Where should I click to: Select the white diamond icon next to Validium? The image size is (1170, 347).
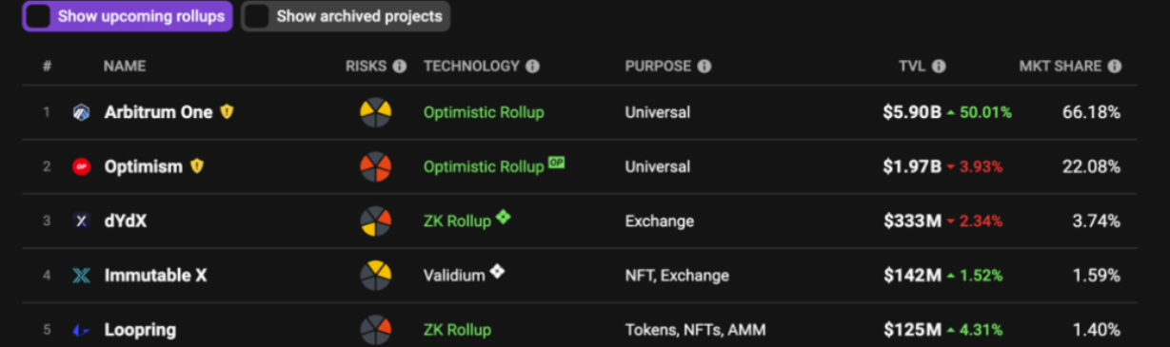(x=497, y=272)
